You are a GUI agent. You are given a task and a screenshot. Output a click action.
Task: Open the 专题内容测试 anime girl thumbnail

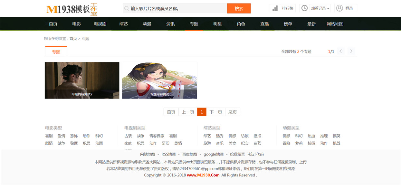coord(160,80)
